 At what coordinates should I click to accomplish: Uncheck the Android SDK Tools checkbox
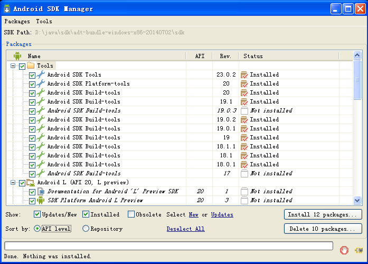point(32,76)
